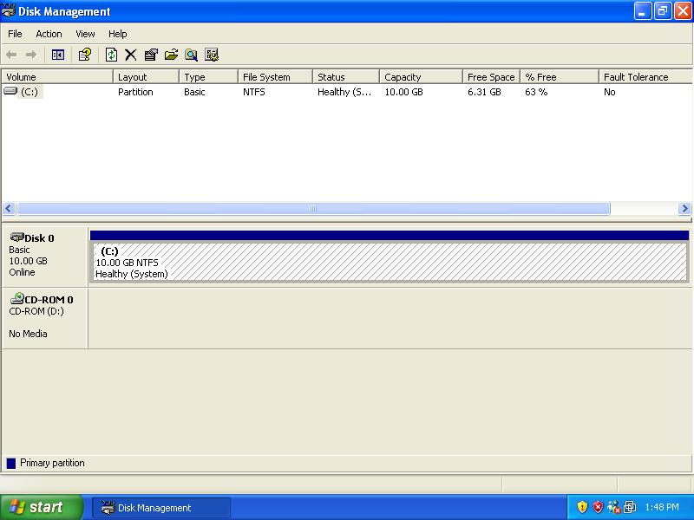The image size is (694, 520).
Task: Open the File menu
Action: pos(15,34)
